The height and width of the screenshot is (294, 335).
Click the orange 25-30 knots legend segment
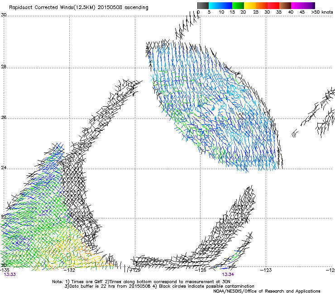point(262,5)
